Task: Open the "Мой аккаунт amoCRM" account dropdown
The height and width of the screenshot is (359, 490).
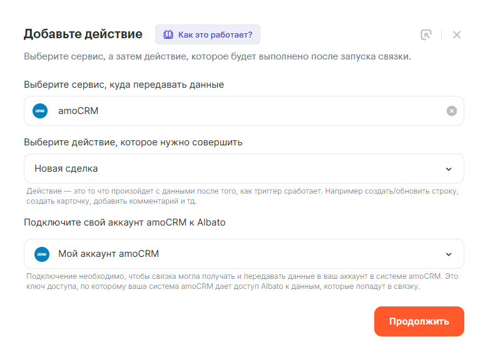Action: tap(238, 254)
